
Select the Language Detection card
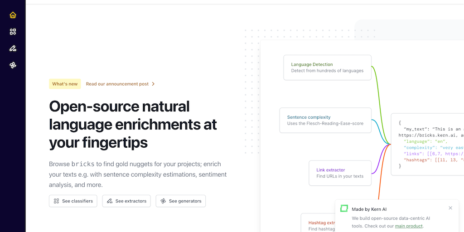pyautogui.click(x=327, y=68)
